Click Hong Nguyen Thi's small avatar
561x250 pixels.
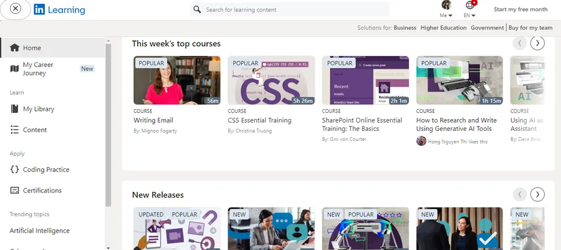click(x=421, y=141)
